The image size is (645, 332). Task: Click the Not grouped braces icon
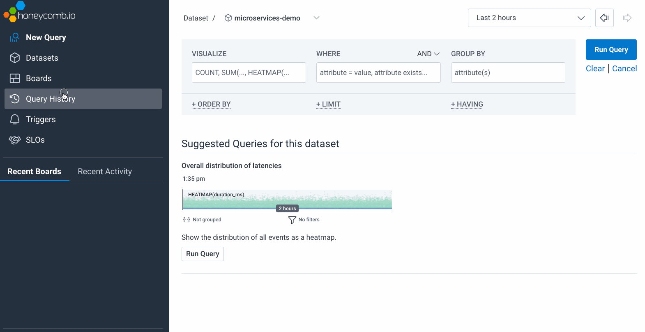point(187,220)
